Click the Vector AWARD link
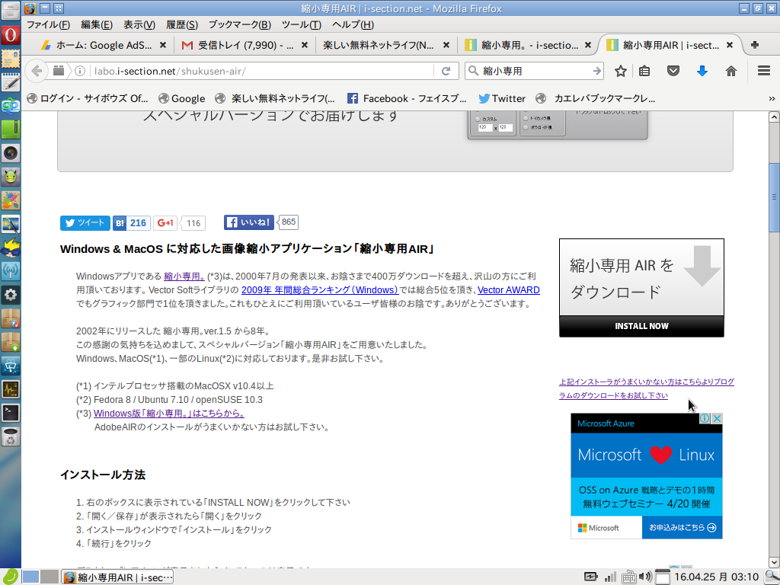This screenshot has height=585, width=780. pyautogui.click(x=507, y=289)
